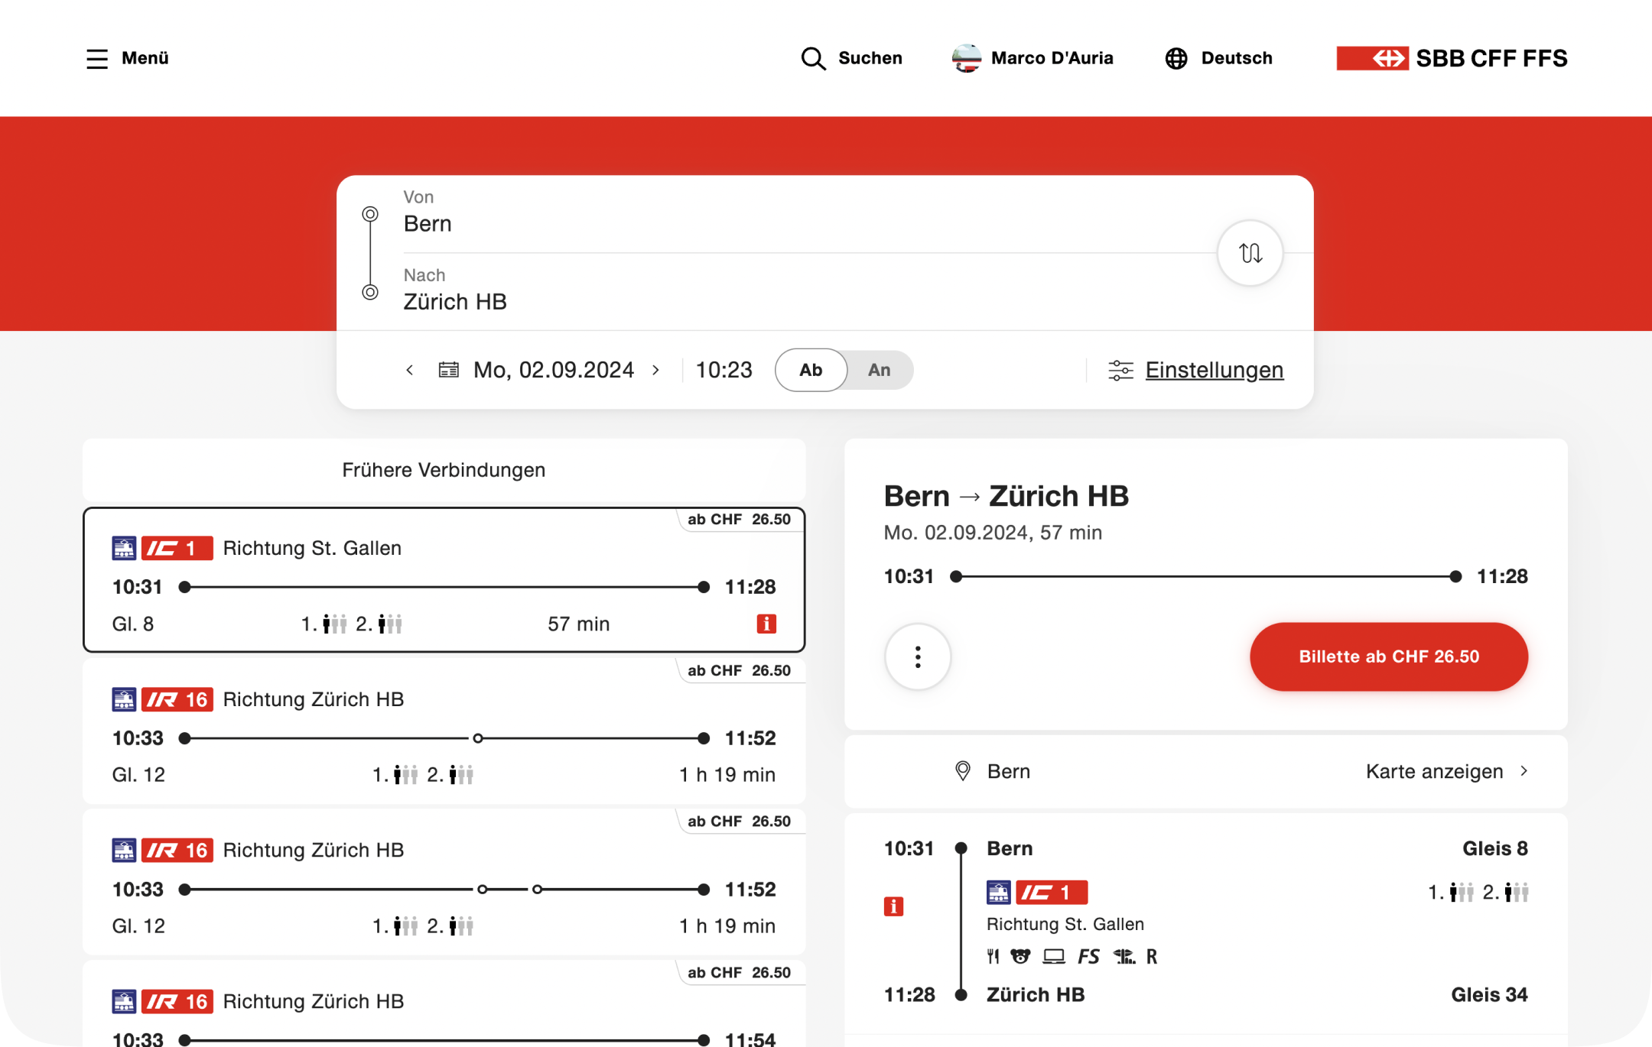Switch to An arrival toggle
Image resolution: width=1652 pixels, height=1047 pixels.
(x=879, y=371)
